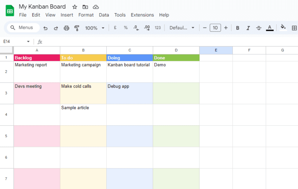Click the select-all corner box
This screenshot has height=189, width=298.
(x=7, y=50)
